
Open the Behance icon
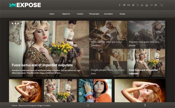pyautogui.click(x=129, y=5)
